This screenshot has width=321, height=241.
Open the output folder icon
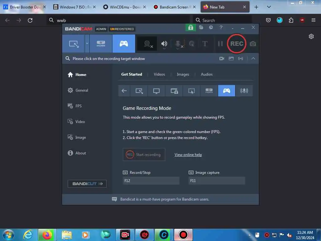tap(201, 27)
